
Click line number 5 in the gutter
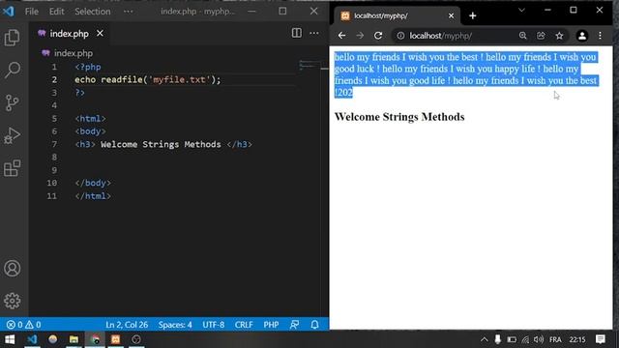(54, 118)
